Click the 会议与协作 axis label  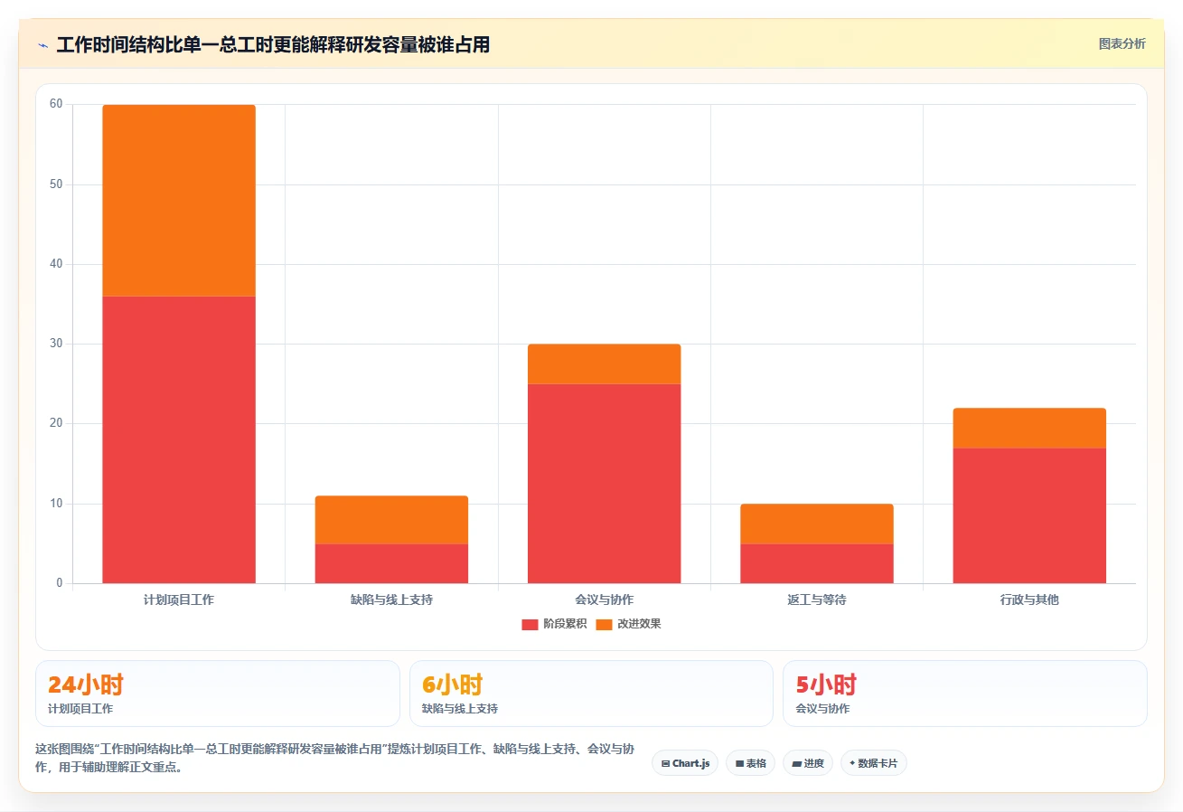[605, 600]
